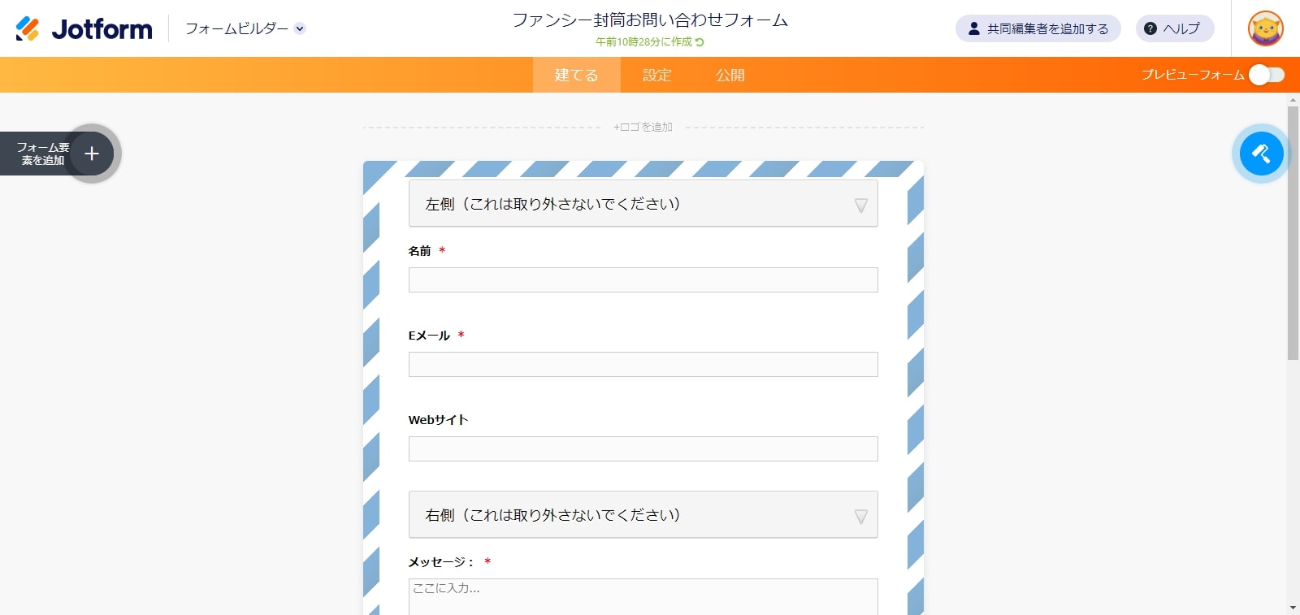Viewport: 1300px width, 615px height.
Task: Click the question mark help icon
Action: 1150,28
